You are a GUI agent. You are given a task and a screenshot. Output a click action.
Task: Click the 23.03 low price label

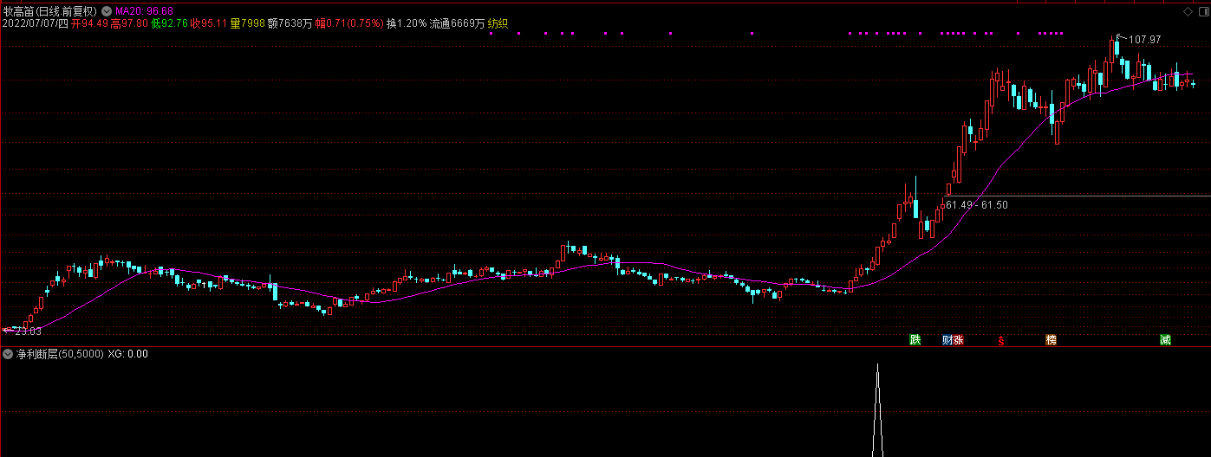tap(28, 331)
